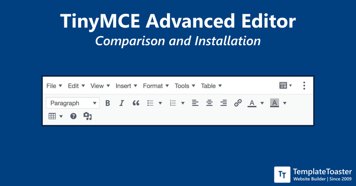Align text right
Viewport: 356px width, 186px height.
tap(224, 103)
